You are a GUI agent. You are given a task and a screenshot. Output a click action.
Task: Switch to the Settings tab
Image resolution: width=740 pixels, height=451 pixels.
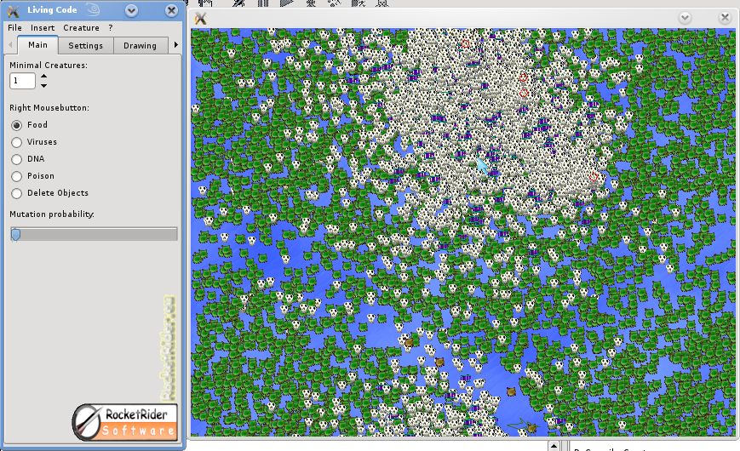pyautogui.click(x=85, y=45)
